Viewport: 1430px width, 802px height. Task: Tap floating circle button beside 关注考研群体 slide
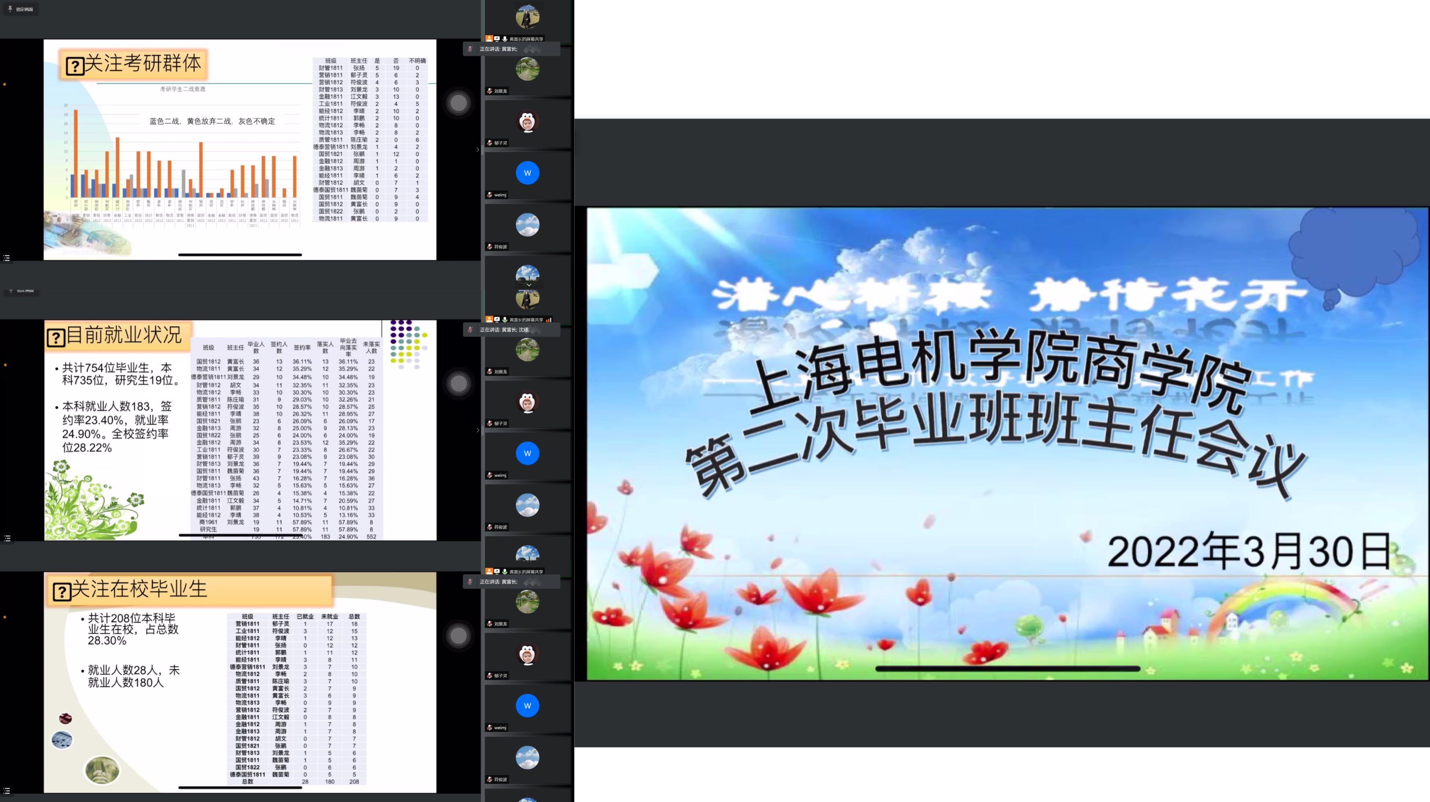click(x=458, y=103)
